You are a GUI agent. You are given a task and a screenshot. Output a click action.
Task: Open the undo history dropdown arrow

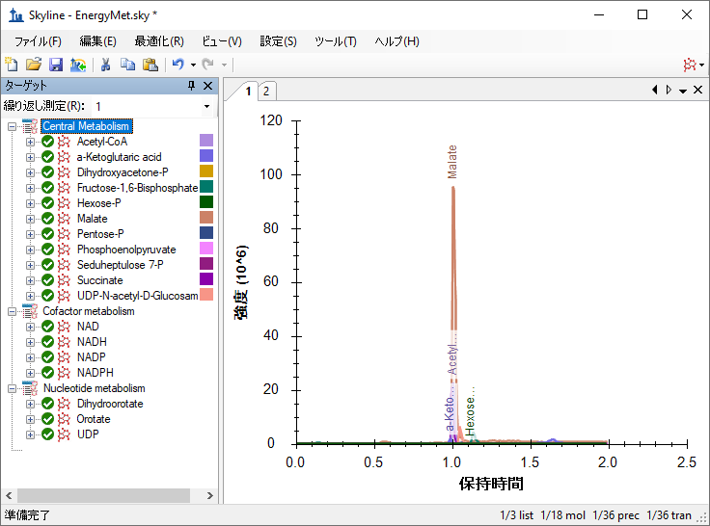pos(193,66)
